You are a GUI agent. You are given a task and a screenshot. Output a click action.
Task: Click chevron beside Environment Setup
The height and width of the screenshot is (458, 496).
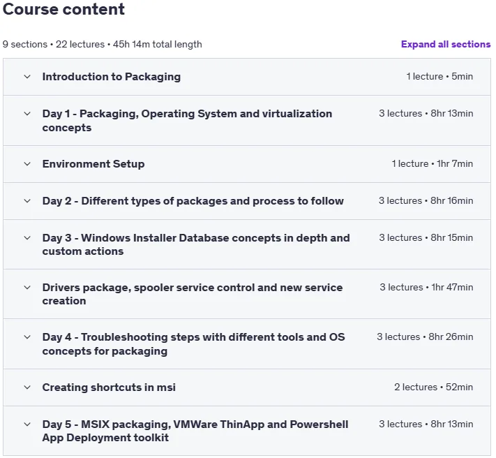point(27,164)
